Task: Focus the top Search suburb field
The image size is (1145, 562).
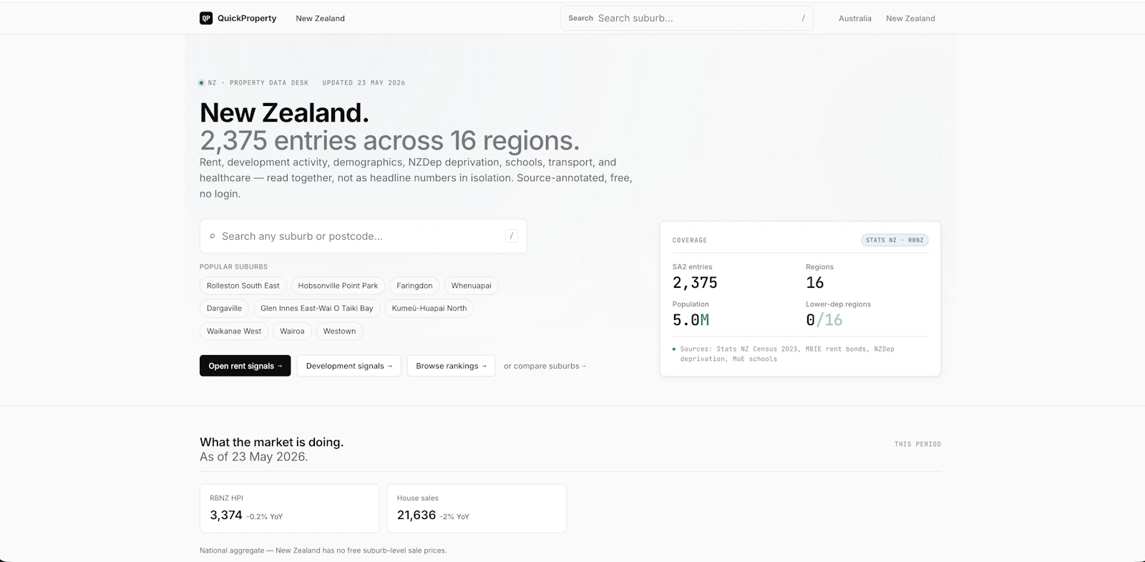Action: [687, 19]
